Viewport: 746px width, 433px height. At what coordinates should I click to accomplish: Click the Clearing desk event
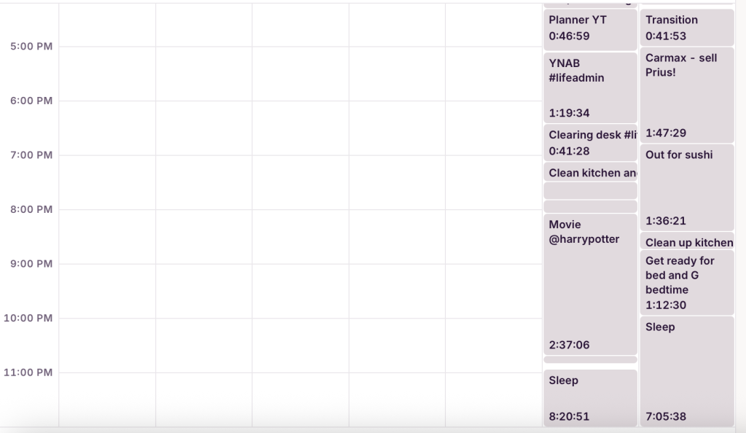tap(589, 143)
